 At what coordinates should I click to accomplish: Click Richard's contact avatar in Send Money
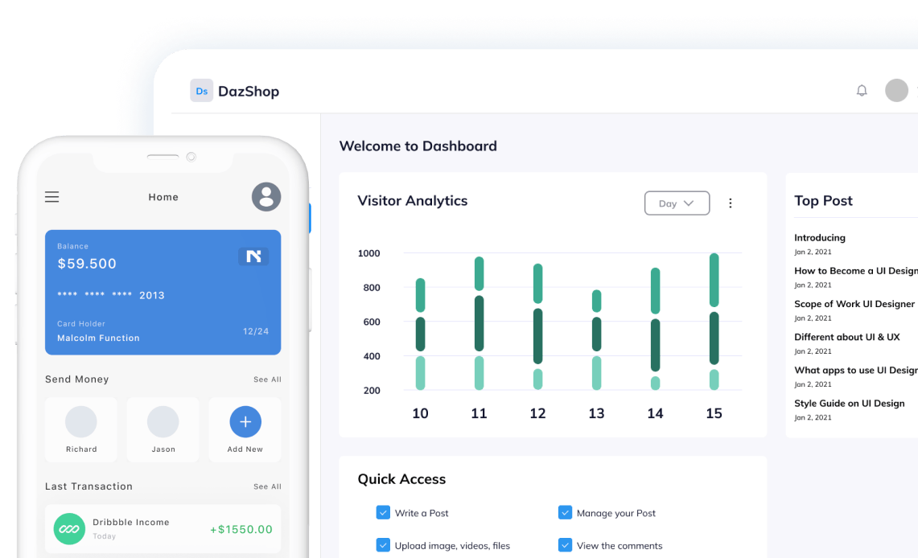[x=80, y=423]
